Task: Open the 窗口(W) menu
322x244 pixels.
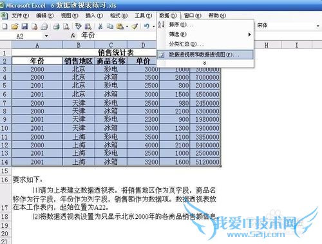Action: pyautogui.click(x=193, y=15)
